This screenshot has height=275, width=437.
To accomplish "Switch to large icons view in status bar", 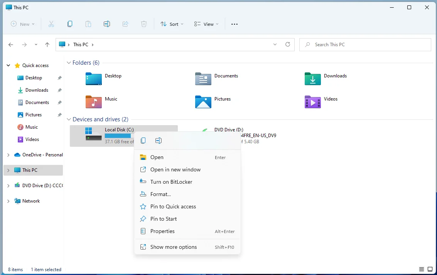I will coord(430,269).
